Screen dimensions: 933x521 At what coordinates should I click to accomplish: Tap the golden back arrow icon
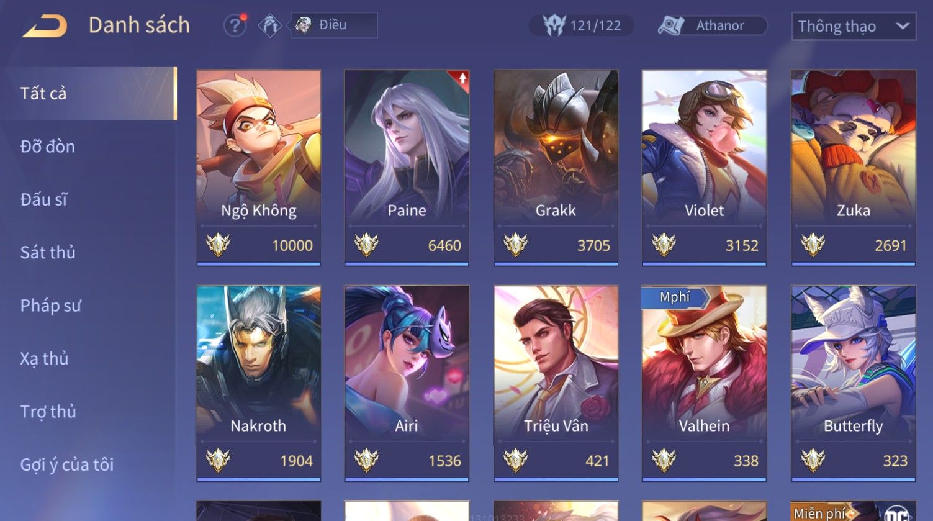point(45,25)
